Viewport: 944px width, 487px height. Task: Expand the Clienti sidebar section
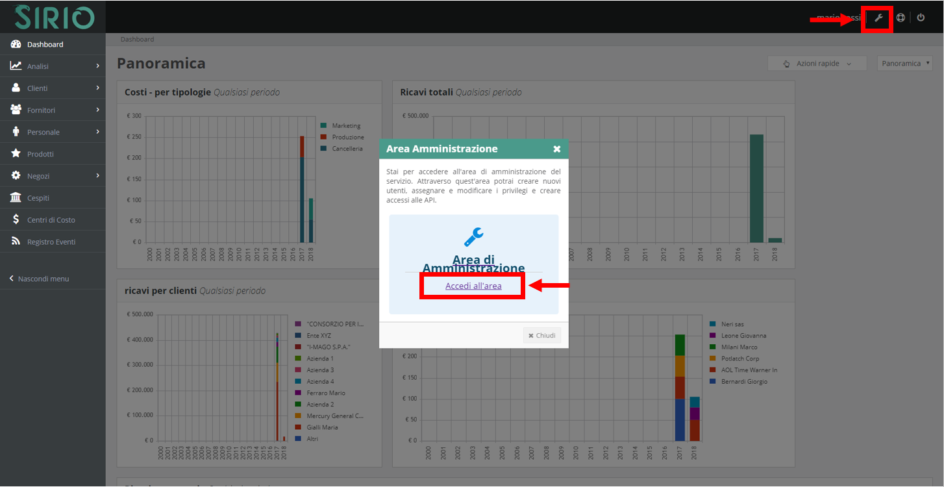97,88
